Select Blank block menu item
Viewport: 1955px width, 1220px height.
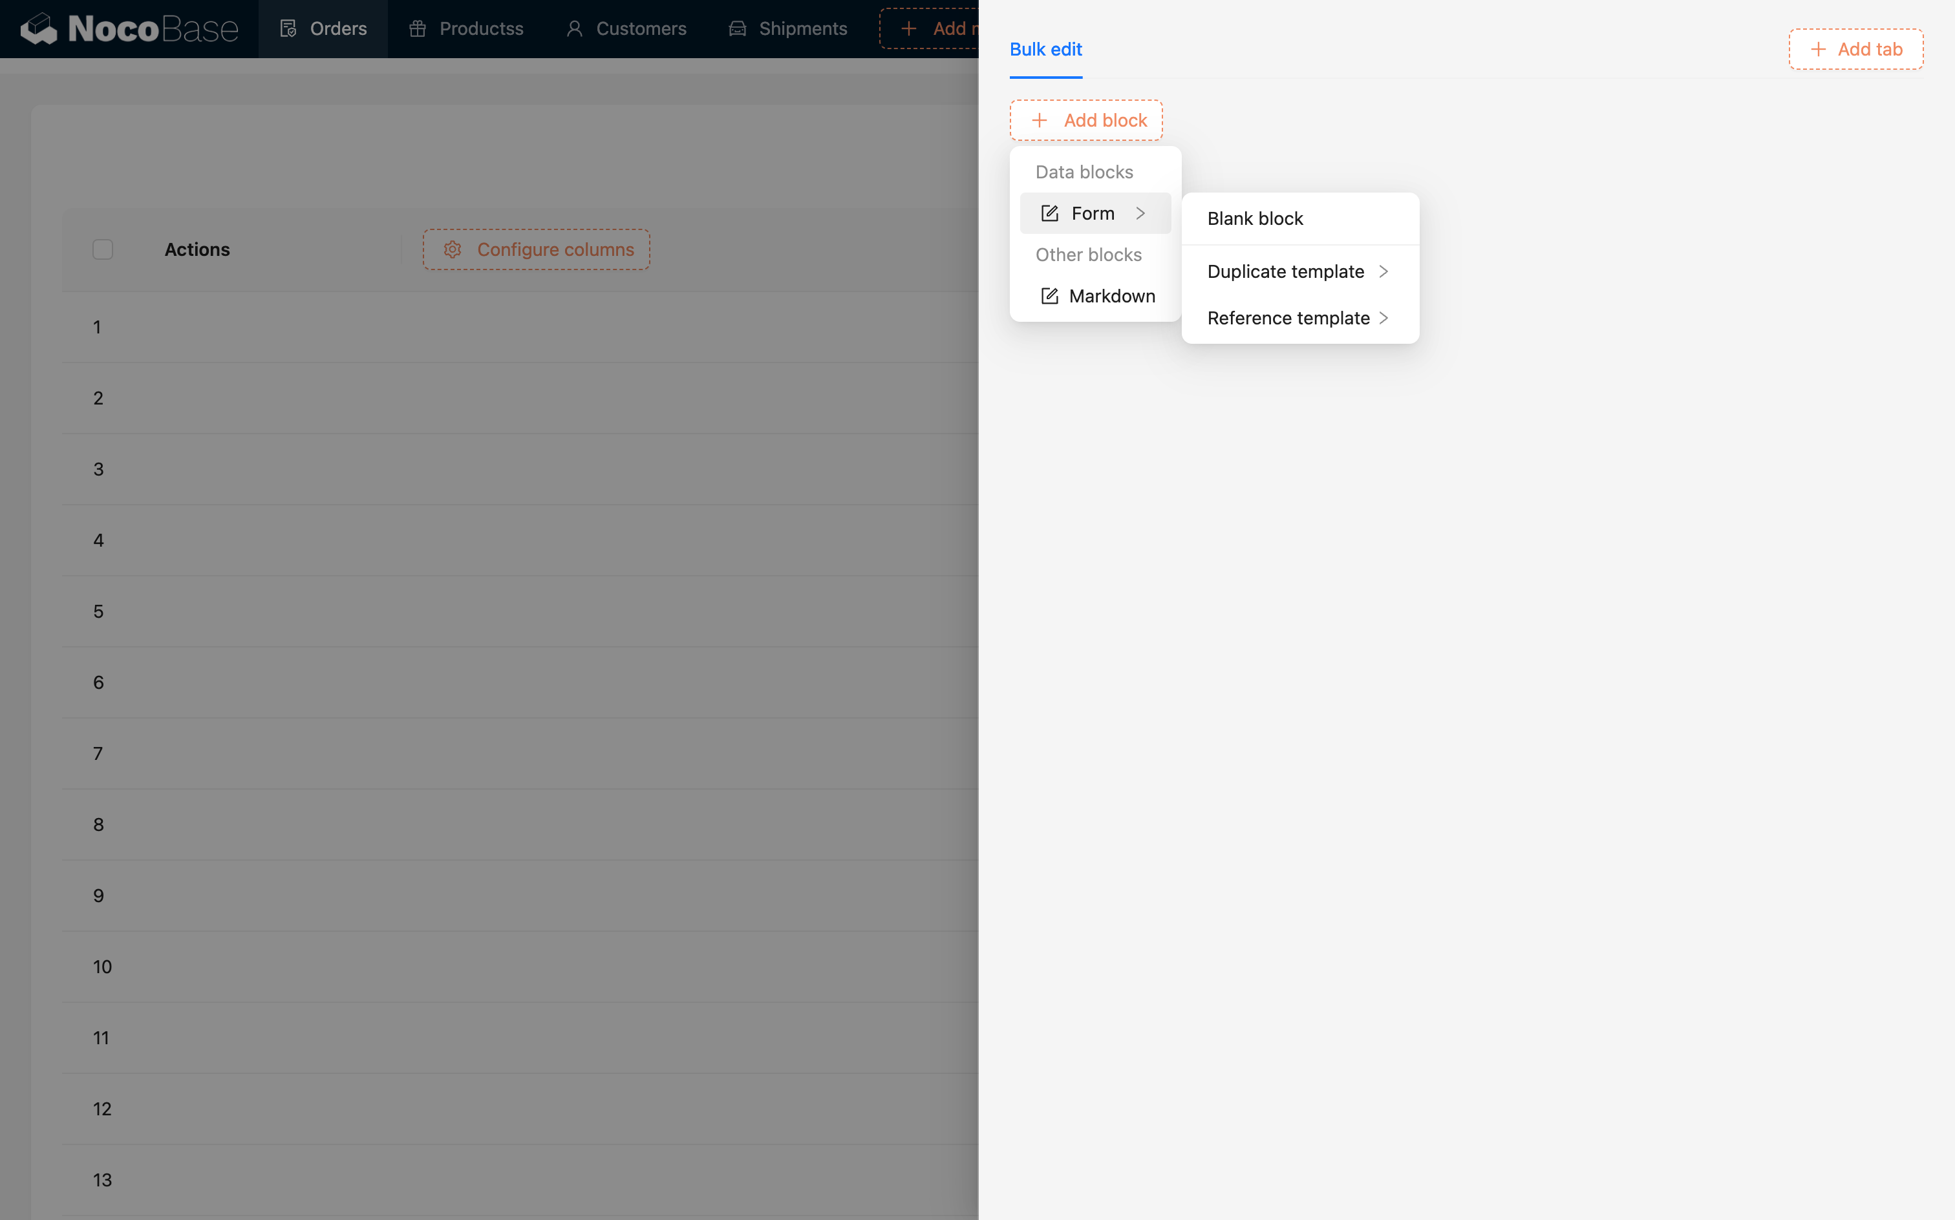coord(1255,218)
